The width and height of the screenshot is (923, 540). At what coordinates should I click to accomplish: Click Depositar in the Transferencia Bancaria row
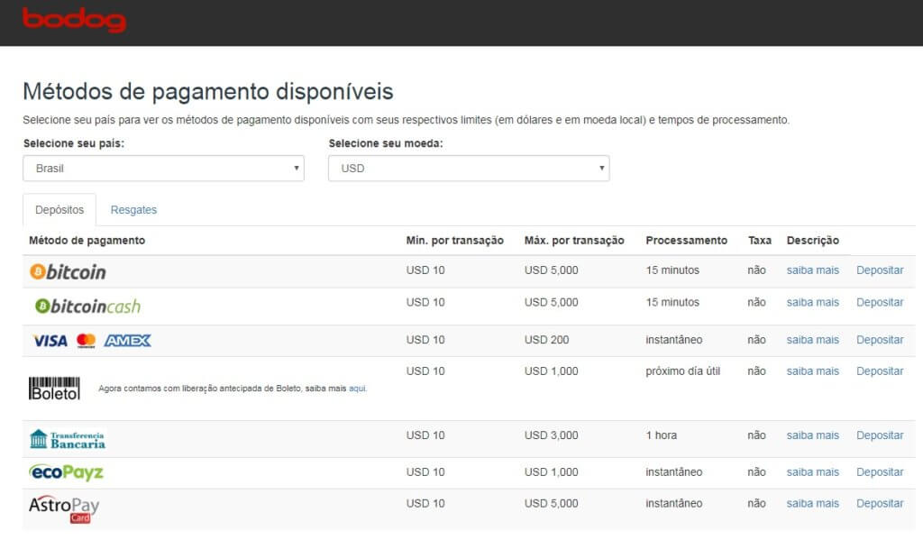click(x=880, y=435)
